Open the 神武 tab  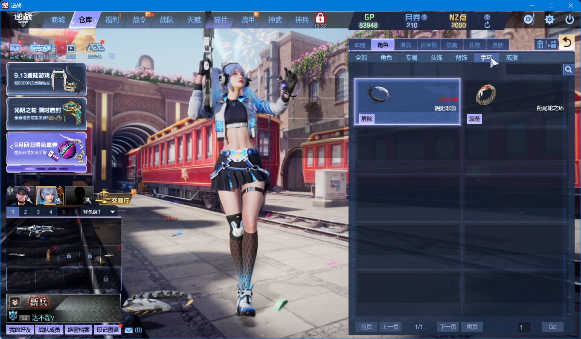[x=275, y=20]
